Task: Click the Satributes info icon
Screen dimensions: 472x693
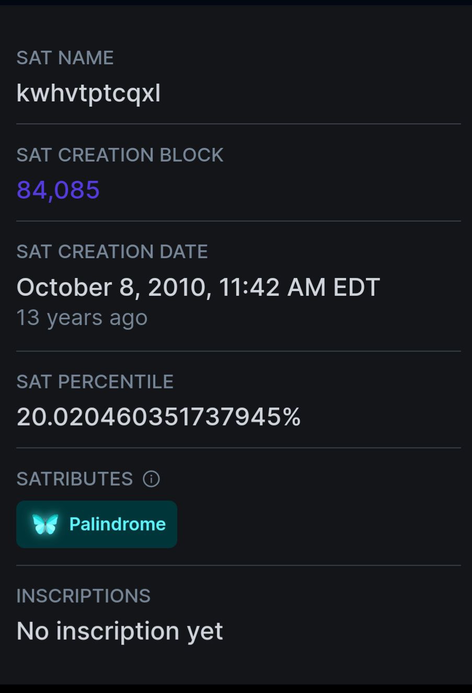Action: click(152, 479)
